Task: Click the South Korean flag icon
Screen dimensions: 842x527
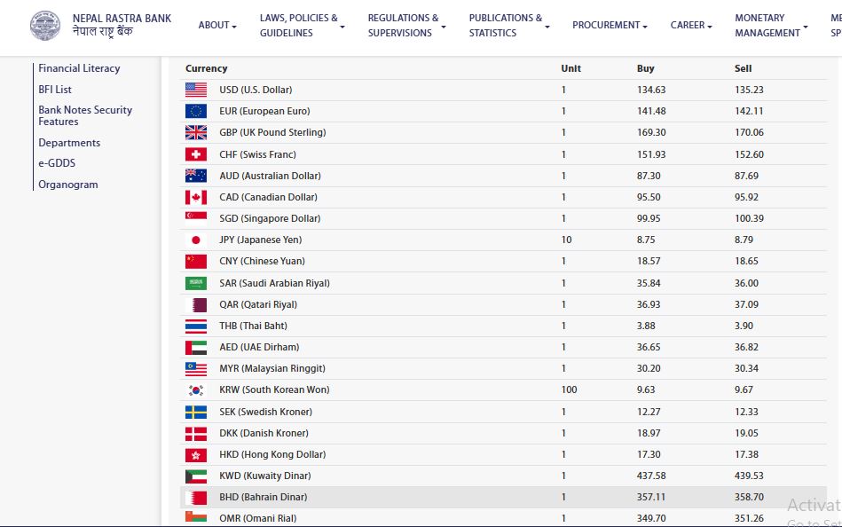Action: (x=196, y=390)
